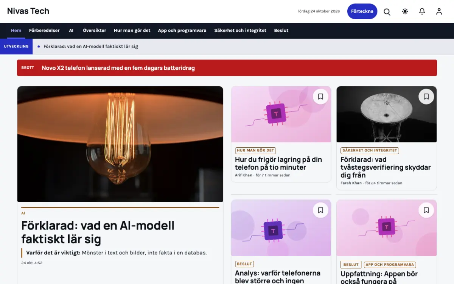Click the SÄKERHET OCH INTEGRITET tag
Viewport: 454px width, 284px height.
click(x=370, y=150)
